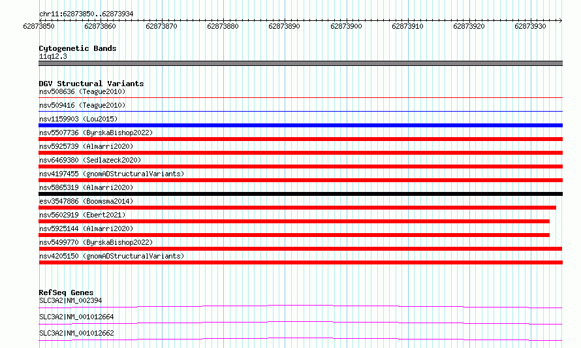
Task: Select the RefSeq Genes track title
Action: point(67,293)
